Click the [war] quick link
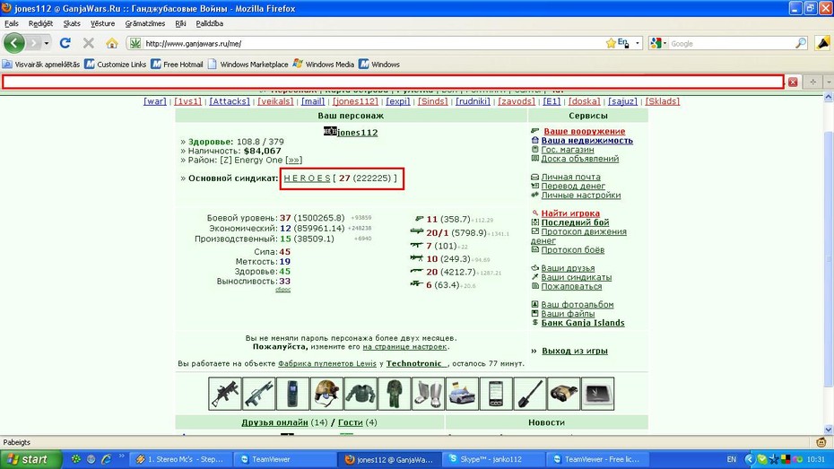Screen dimensions: 834x469 point(155,101)
